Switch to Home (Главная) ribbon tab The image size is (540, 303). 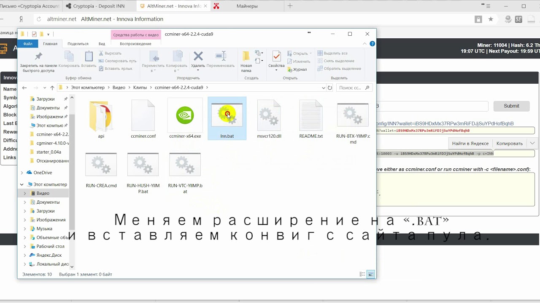(x=50, y=44)
